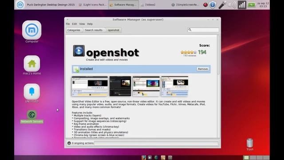This screenshot has height=160, width=284.
Task: Select the openshot breadcrumb
Action: [114, 30]
